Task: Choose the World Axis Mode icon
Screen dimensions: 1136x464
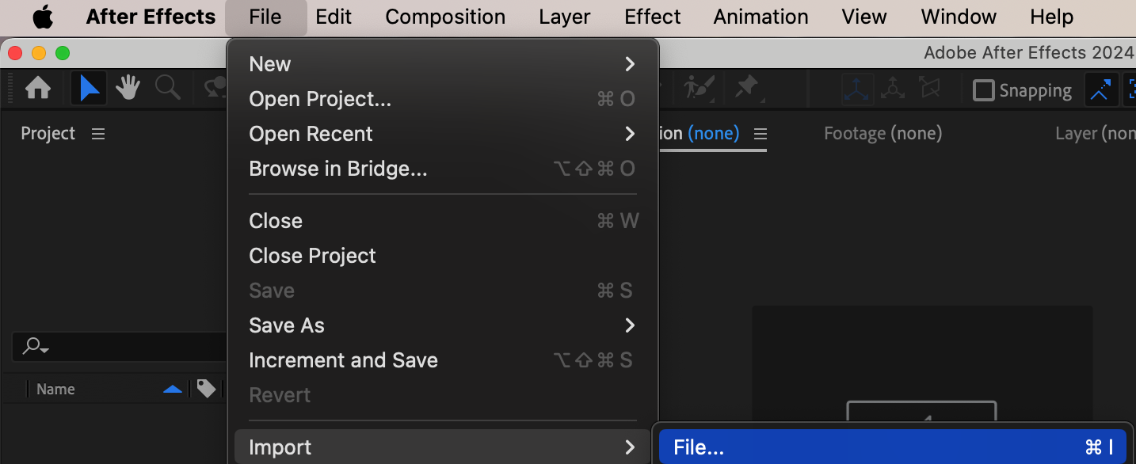Action: tap(893, 89)
